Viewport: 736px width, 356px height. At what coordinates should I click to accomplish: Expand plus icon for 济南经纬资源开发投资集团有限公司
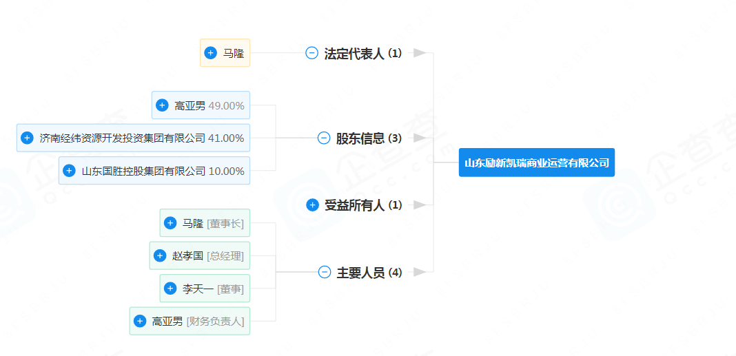point(27,138)
